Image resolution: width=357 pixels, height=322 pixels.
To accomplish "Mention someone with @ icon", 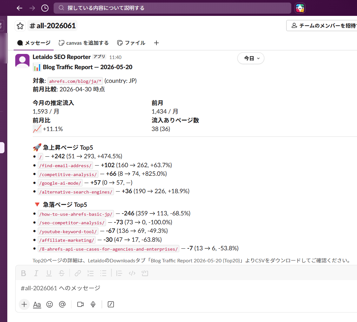I will pyautogui.click(x=62, y=304).
